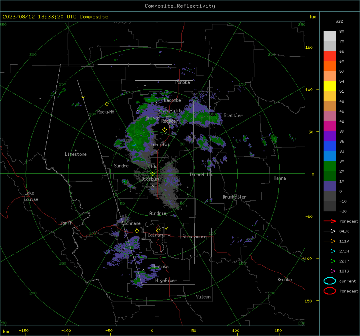Click the yellow diamond marker above Calgary
360x336 pixels.
pos(158,230)
